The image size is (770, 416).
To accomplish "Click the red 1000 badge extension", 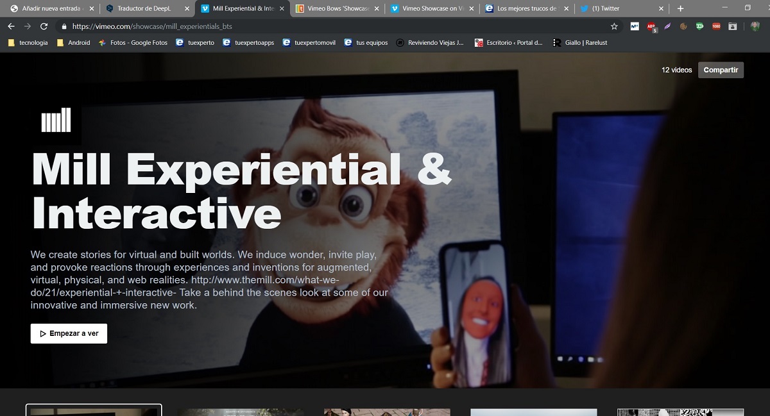I will click(x=716, y=26).
